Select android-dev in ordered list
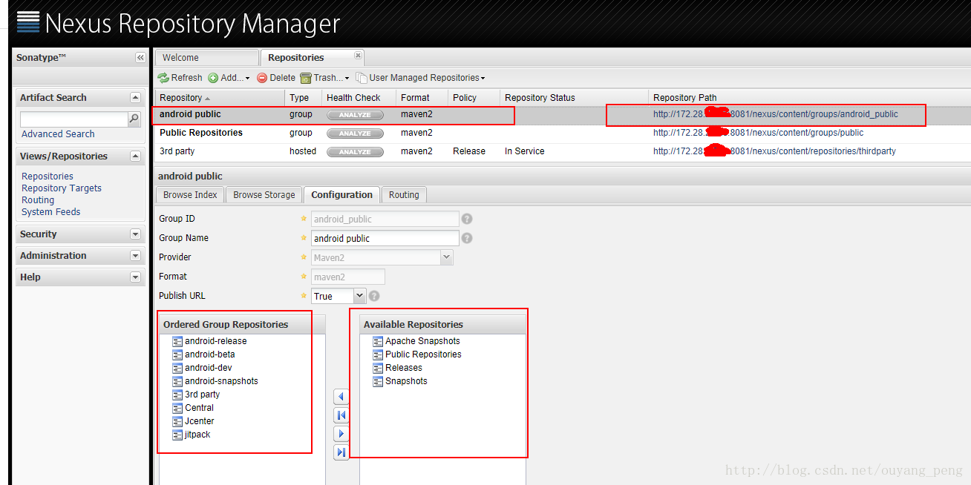Viewport: 971px width, 485px height. [208, 368]
